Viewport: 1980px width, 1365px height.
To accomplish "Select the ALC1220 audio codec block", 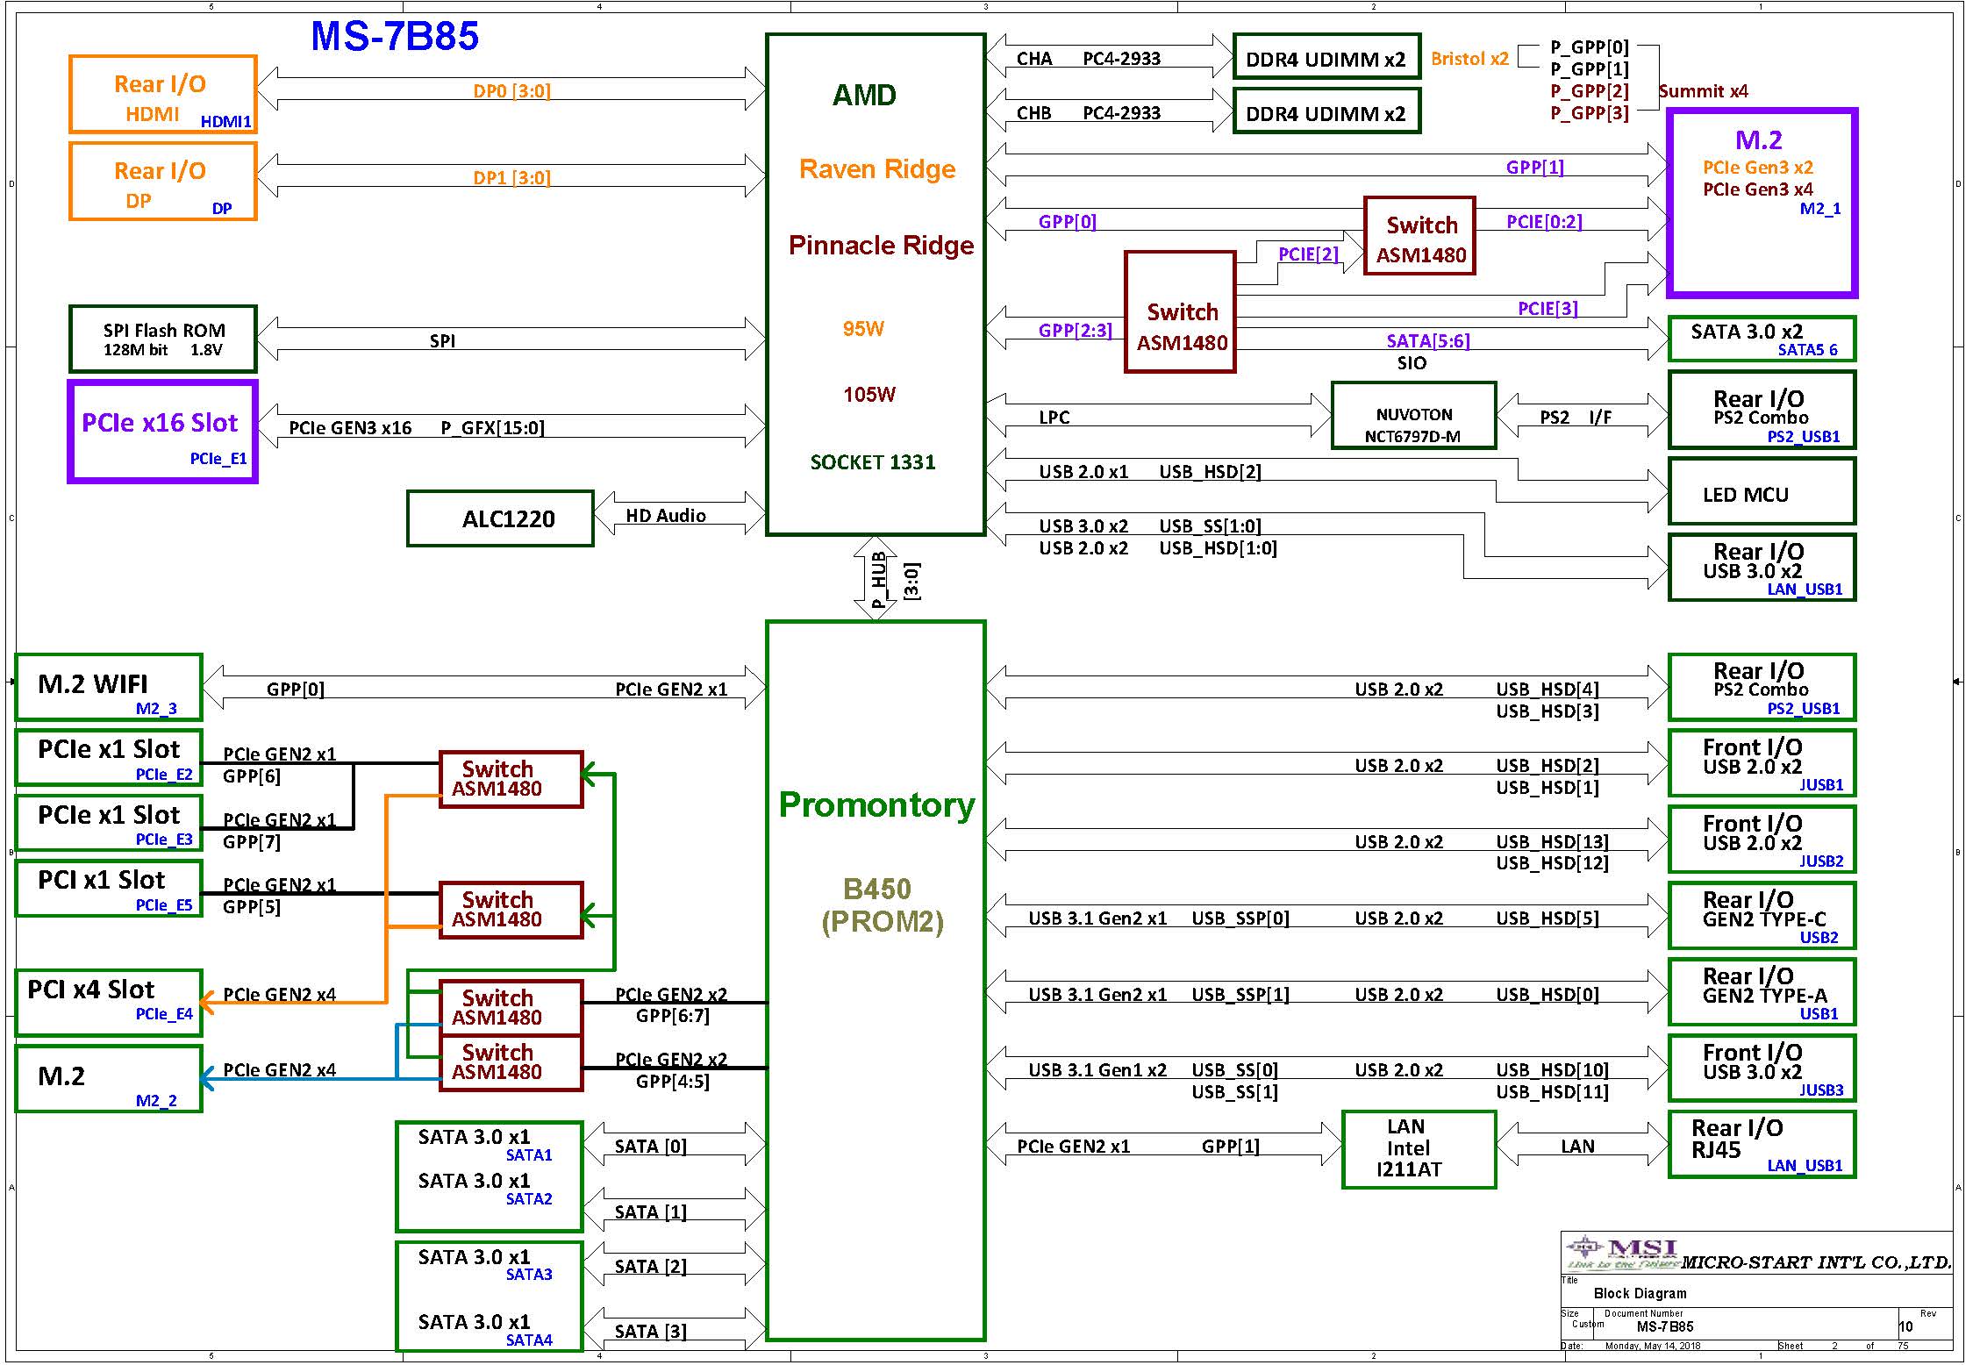I will tap(500, 518).
